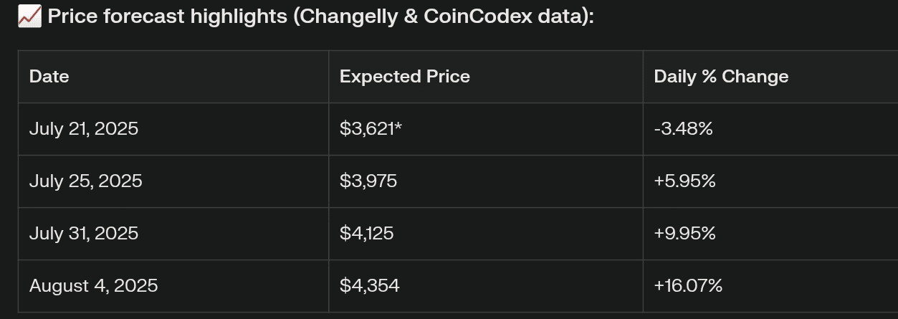The width and height of the screenshot is (898, 319).
Task: Select the July 25, 2025 date cell
Action: pyautogui.click(x=86, y=181)
